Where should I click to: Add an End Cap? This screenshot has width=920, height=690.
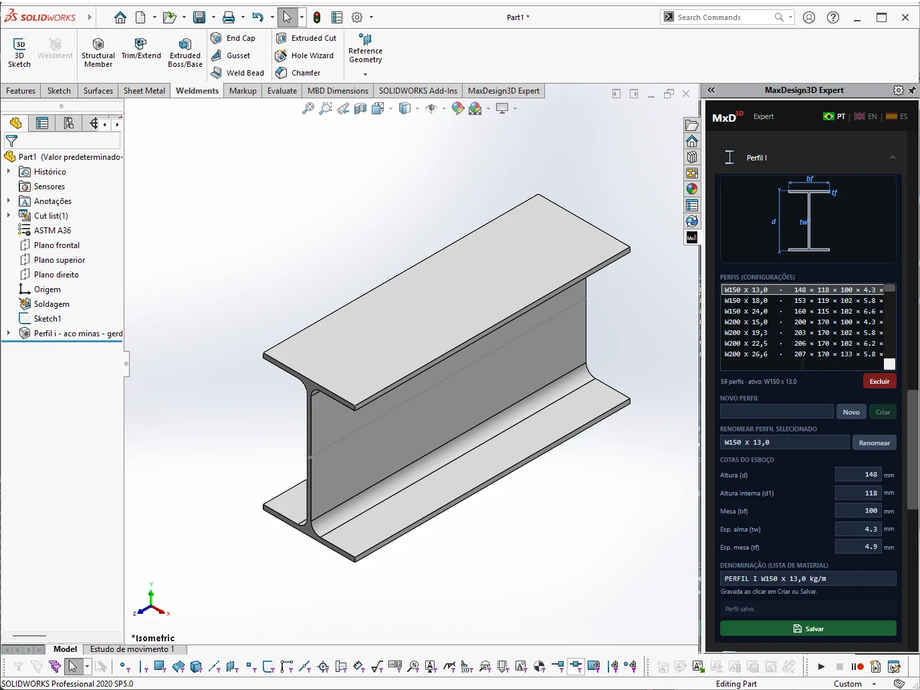pyautogui.click(x=233, y=38)
